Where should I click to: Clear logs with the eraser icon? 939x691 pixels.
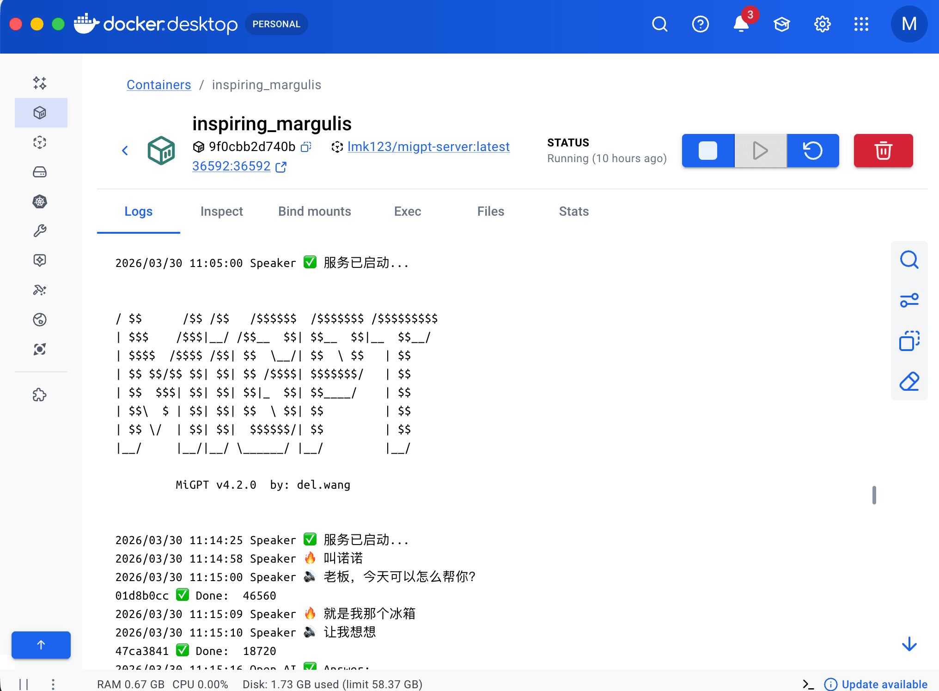pos(909,382)
